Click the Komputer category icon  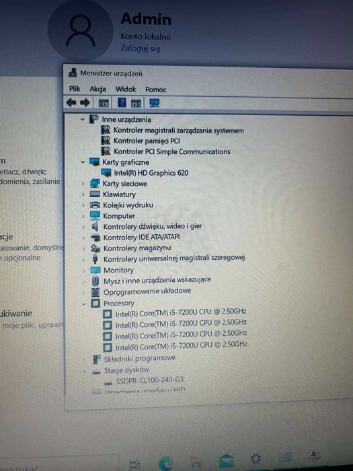coord(95,215)
